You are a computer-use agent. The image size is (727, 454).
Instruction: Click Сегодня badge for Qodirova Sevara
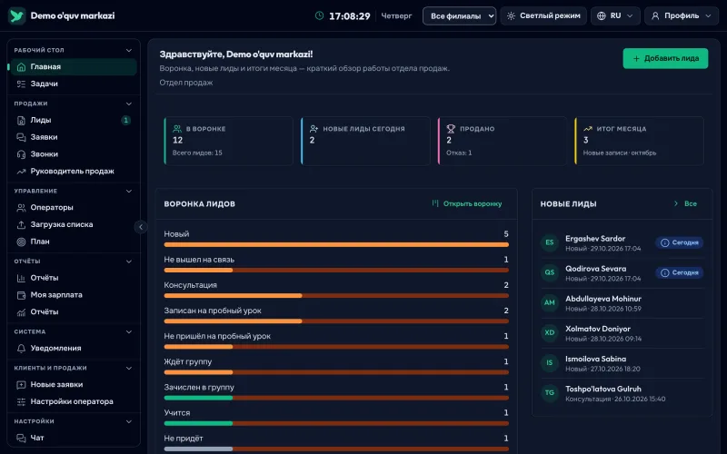click(x=679, y=273)
